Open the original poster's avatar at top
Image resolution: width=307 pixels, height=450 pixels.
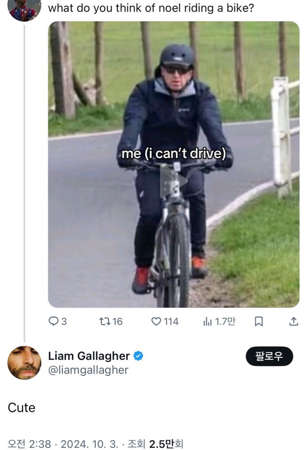pos(25,9)
